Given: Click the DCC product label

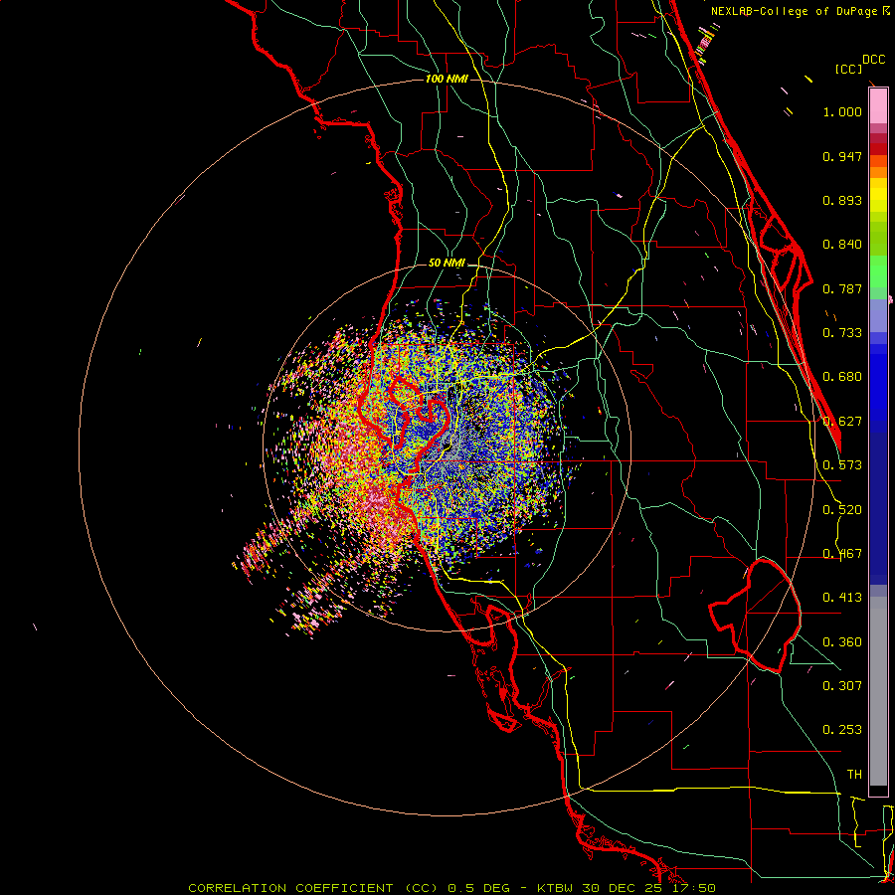Looking at the screenshot, I should [x=874, y=60].
